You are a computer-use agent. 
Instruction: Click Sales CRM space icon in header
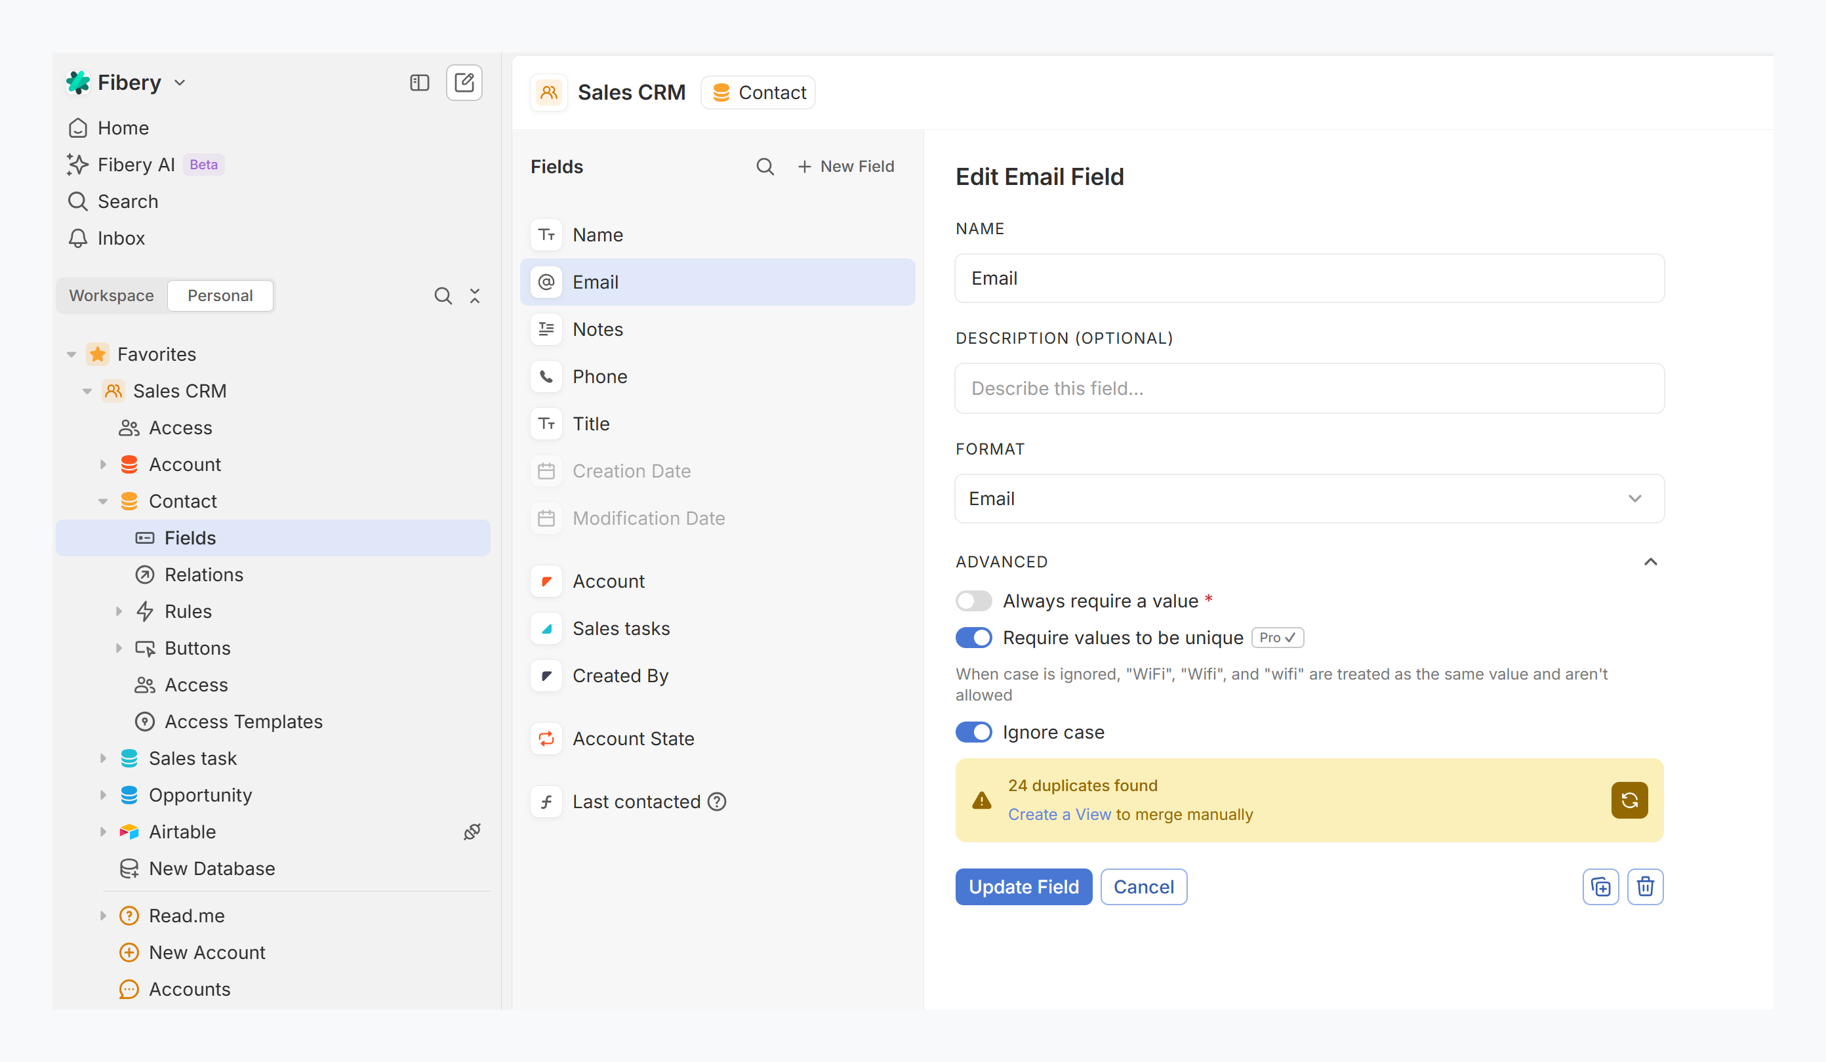coord(548,92)
